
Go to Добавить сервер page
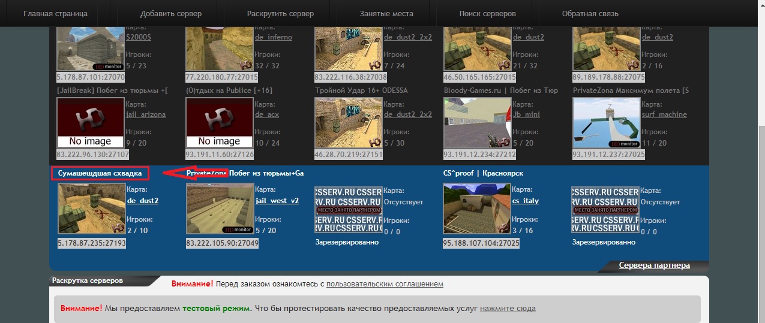tap(171, 13)
